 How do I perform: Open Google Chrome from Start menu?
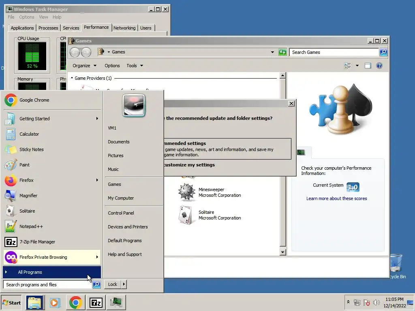52,100
